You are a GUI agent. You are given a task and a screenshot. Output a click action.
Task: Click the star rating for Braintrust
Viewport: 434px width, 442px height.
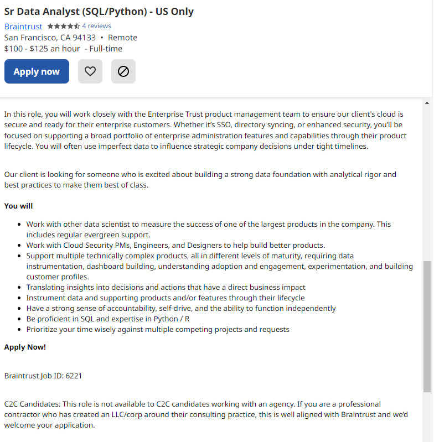coord(63,26)
